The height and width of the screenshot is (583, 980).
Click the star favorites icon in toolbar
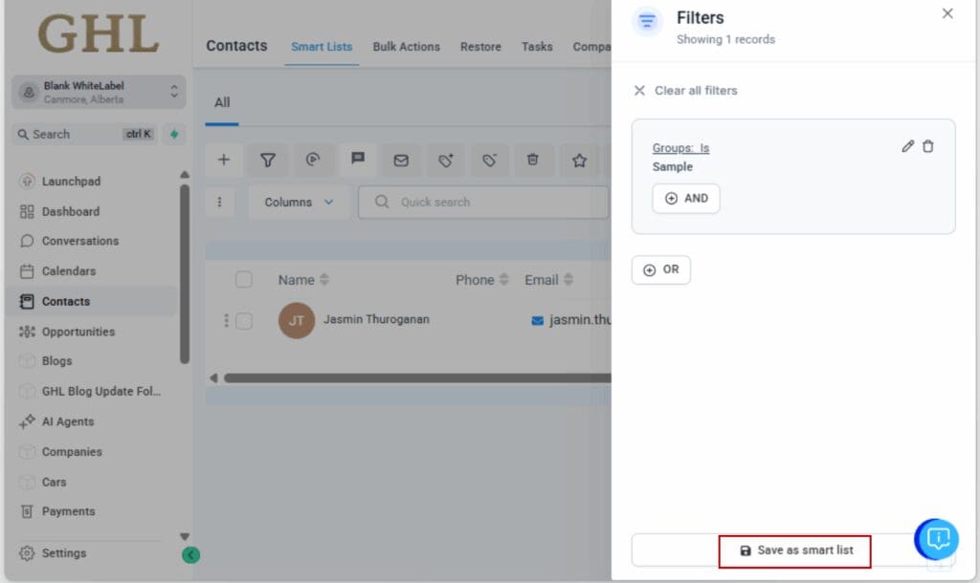click(579, 160)
